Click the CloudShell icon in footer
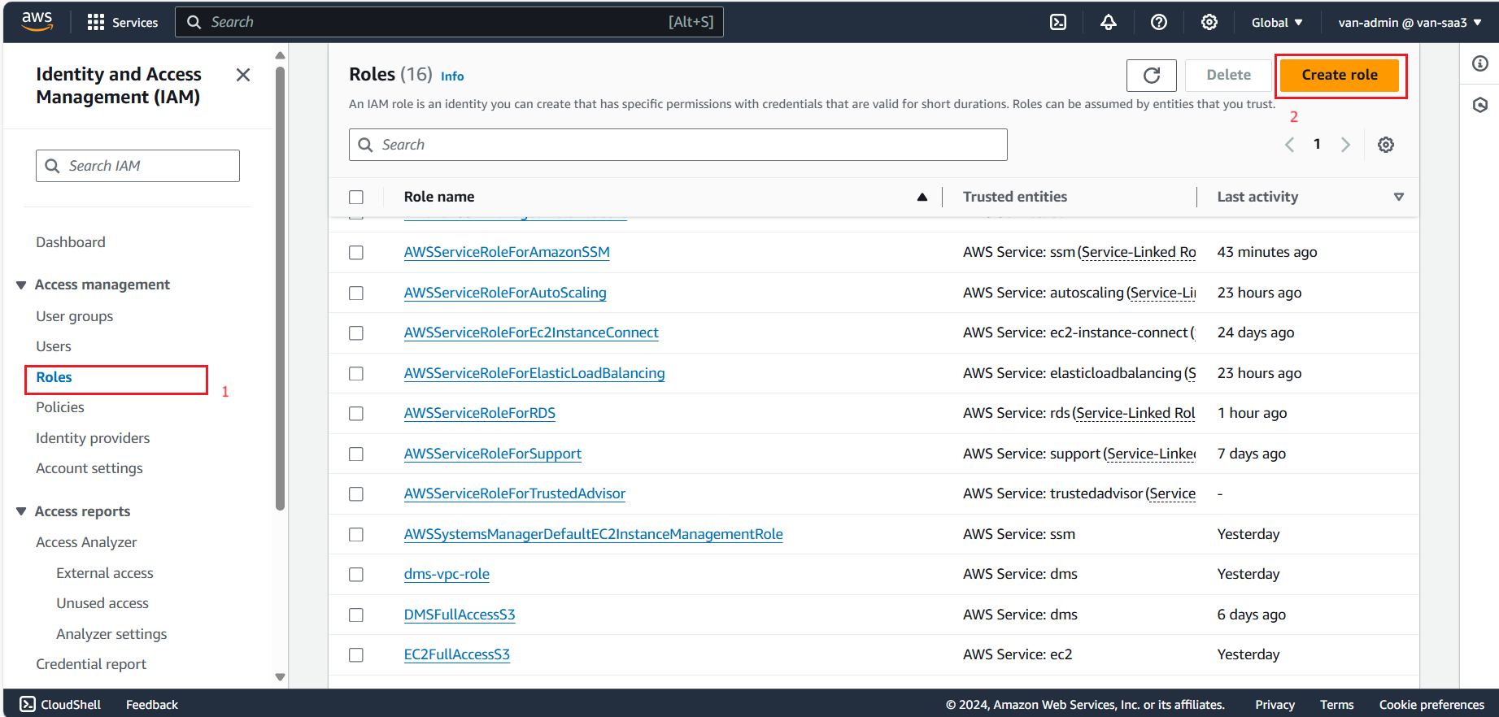This screenshot has height=717, width=1499. (x=28, y=704)
